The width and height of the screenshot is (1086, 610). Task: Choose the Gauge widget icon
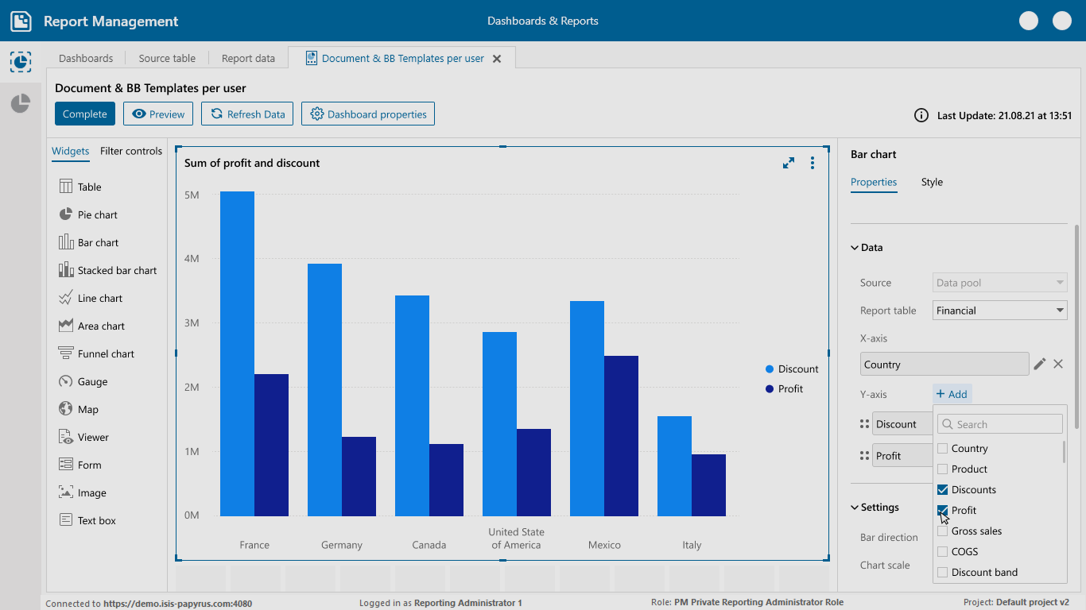(66, 381)
